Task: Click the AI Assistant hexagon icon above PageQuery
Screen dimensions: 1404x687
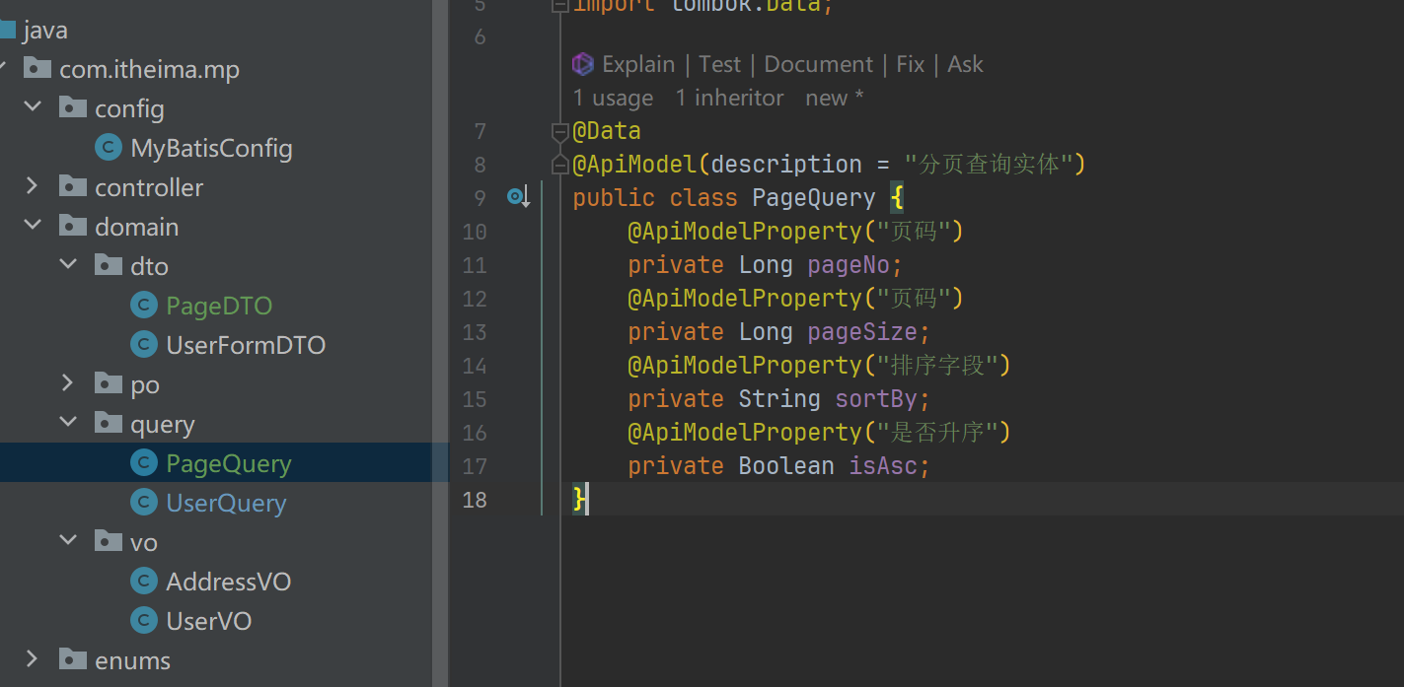Action: pyautogui.click(x=582, y=63)
